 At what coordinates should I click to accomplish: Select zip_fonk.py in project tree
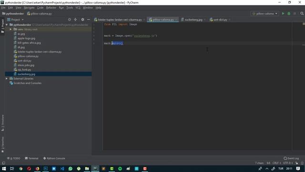tap(24, 70)
